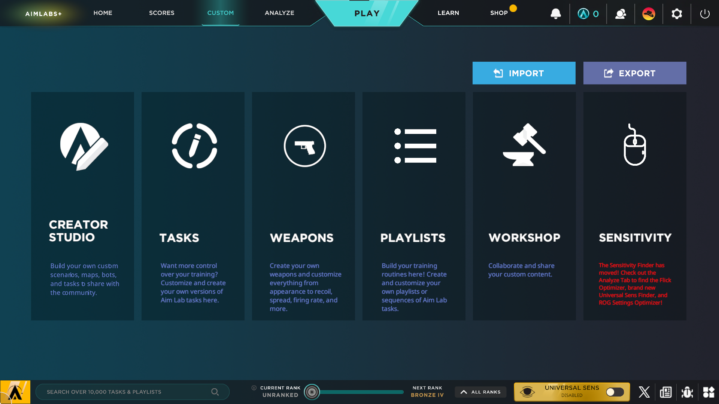Click the bug report icon
This screenshot has height=404, width=719.
687,392
